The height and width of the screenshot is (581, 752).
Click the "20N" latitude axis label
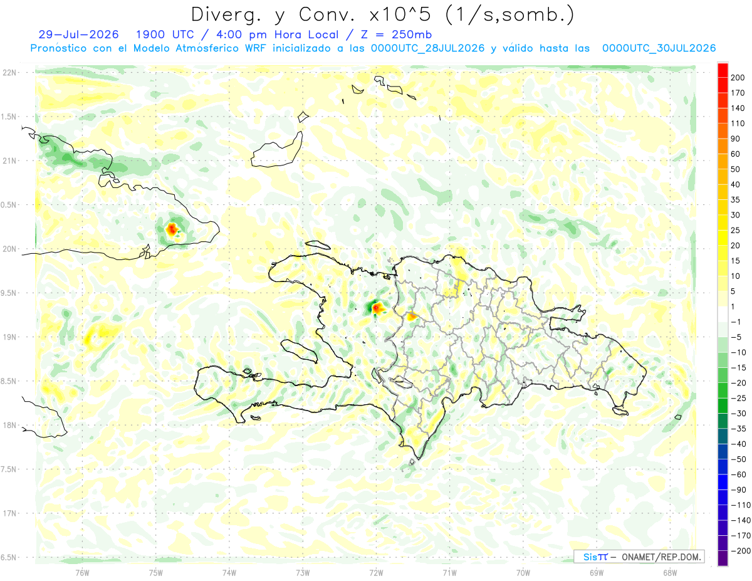[9, 249]
